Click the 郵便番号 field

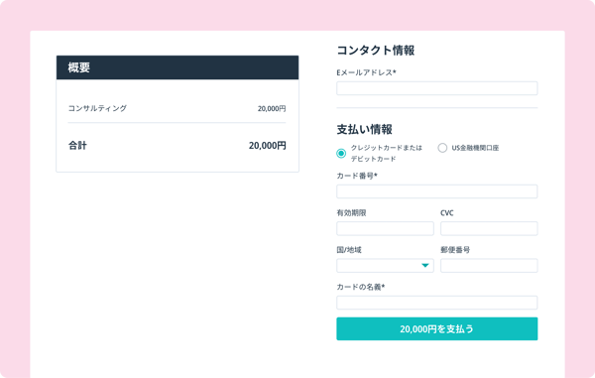tap(489, 265)
